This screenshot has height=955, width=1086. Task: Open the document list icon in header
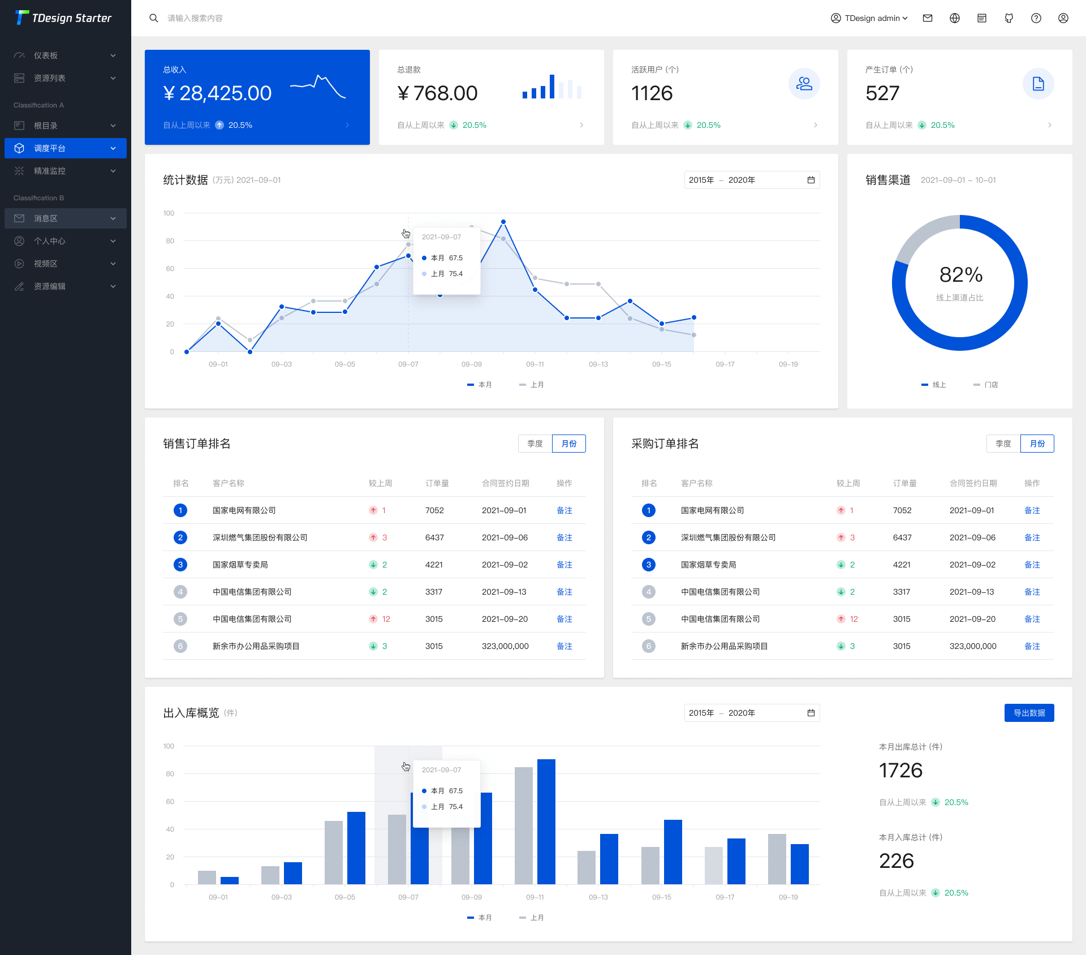pyautogui.click(x=982, y=18)
